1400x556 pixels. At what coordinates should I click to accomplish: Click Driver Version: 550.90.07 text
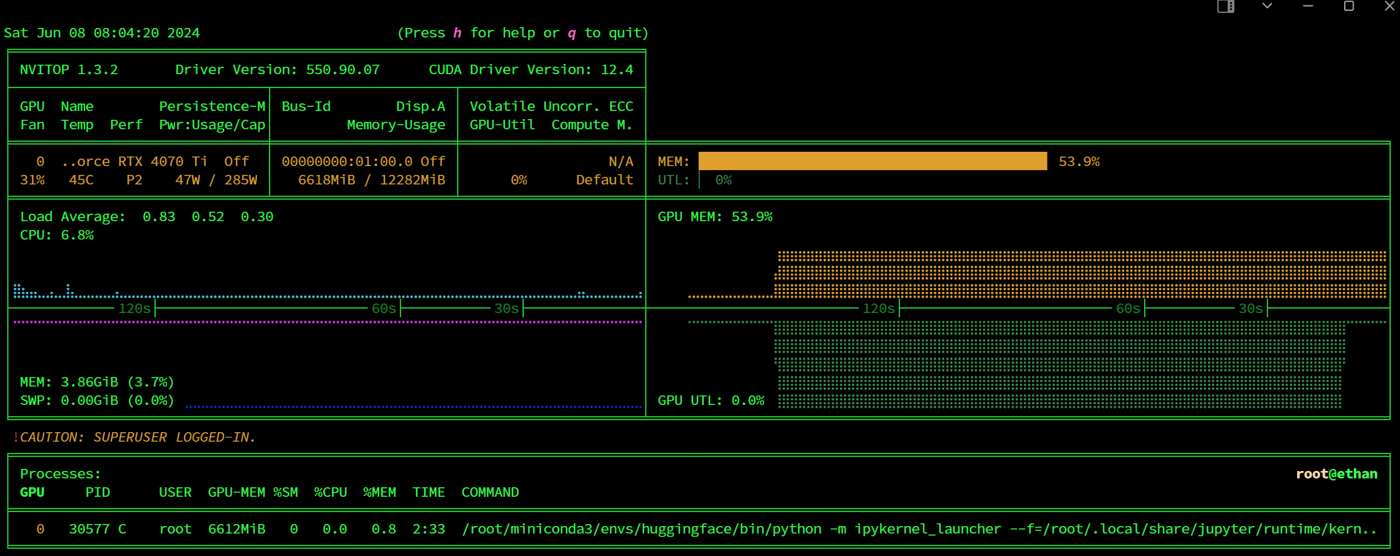[x=277, y=69]
